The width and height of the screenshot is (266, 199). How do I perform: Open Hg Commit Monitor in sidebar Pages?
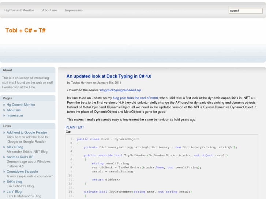pos(21,105)
